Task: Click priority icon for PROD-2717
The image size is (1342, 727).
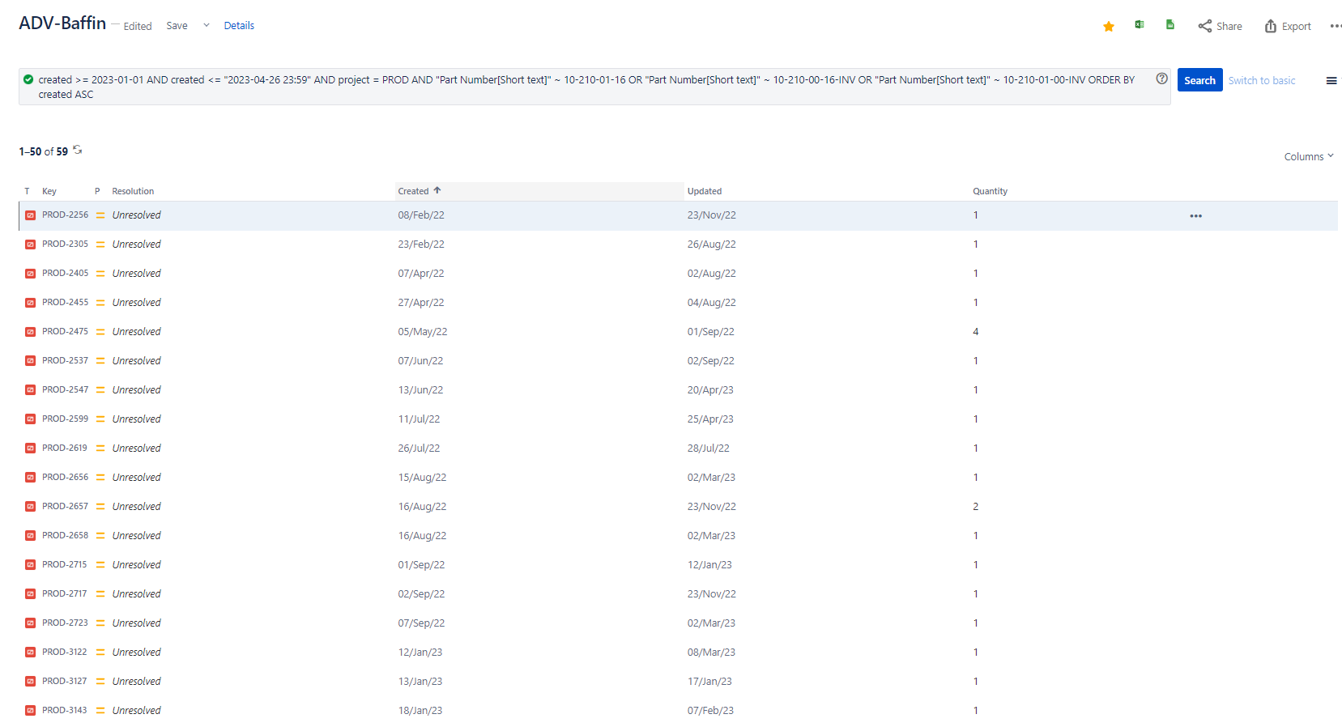Action: point(100,594)
